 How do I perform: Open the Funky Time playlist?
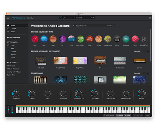point(11,75)
